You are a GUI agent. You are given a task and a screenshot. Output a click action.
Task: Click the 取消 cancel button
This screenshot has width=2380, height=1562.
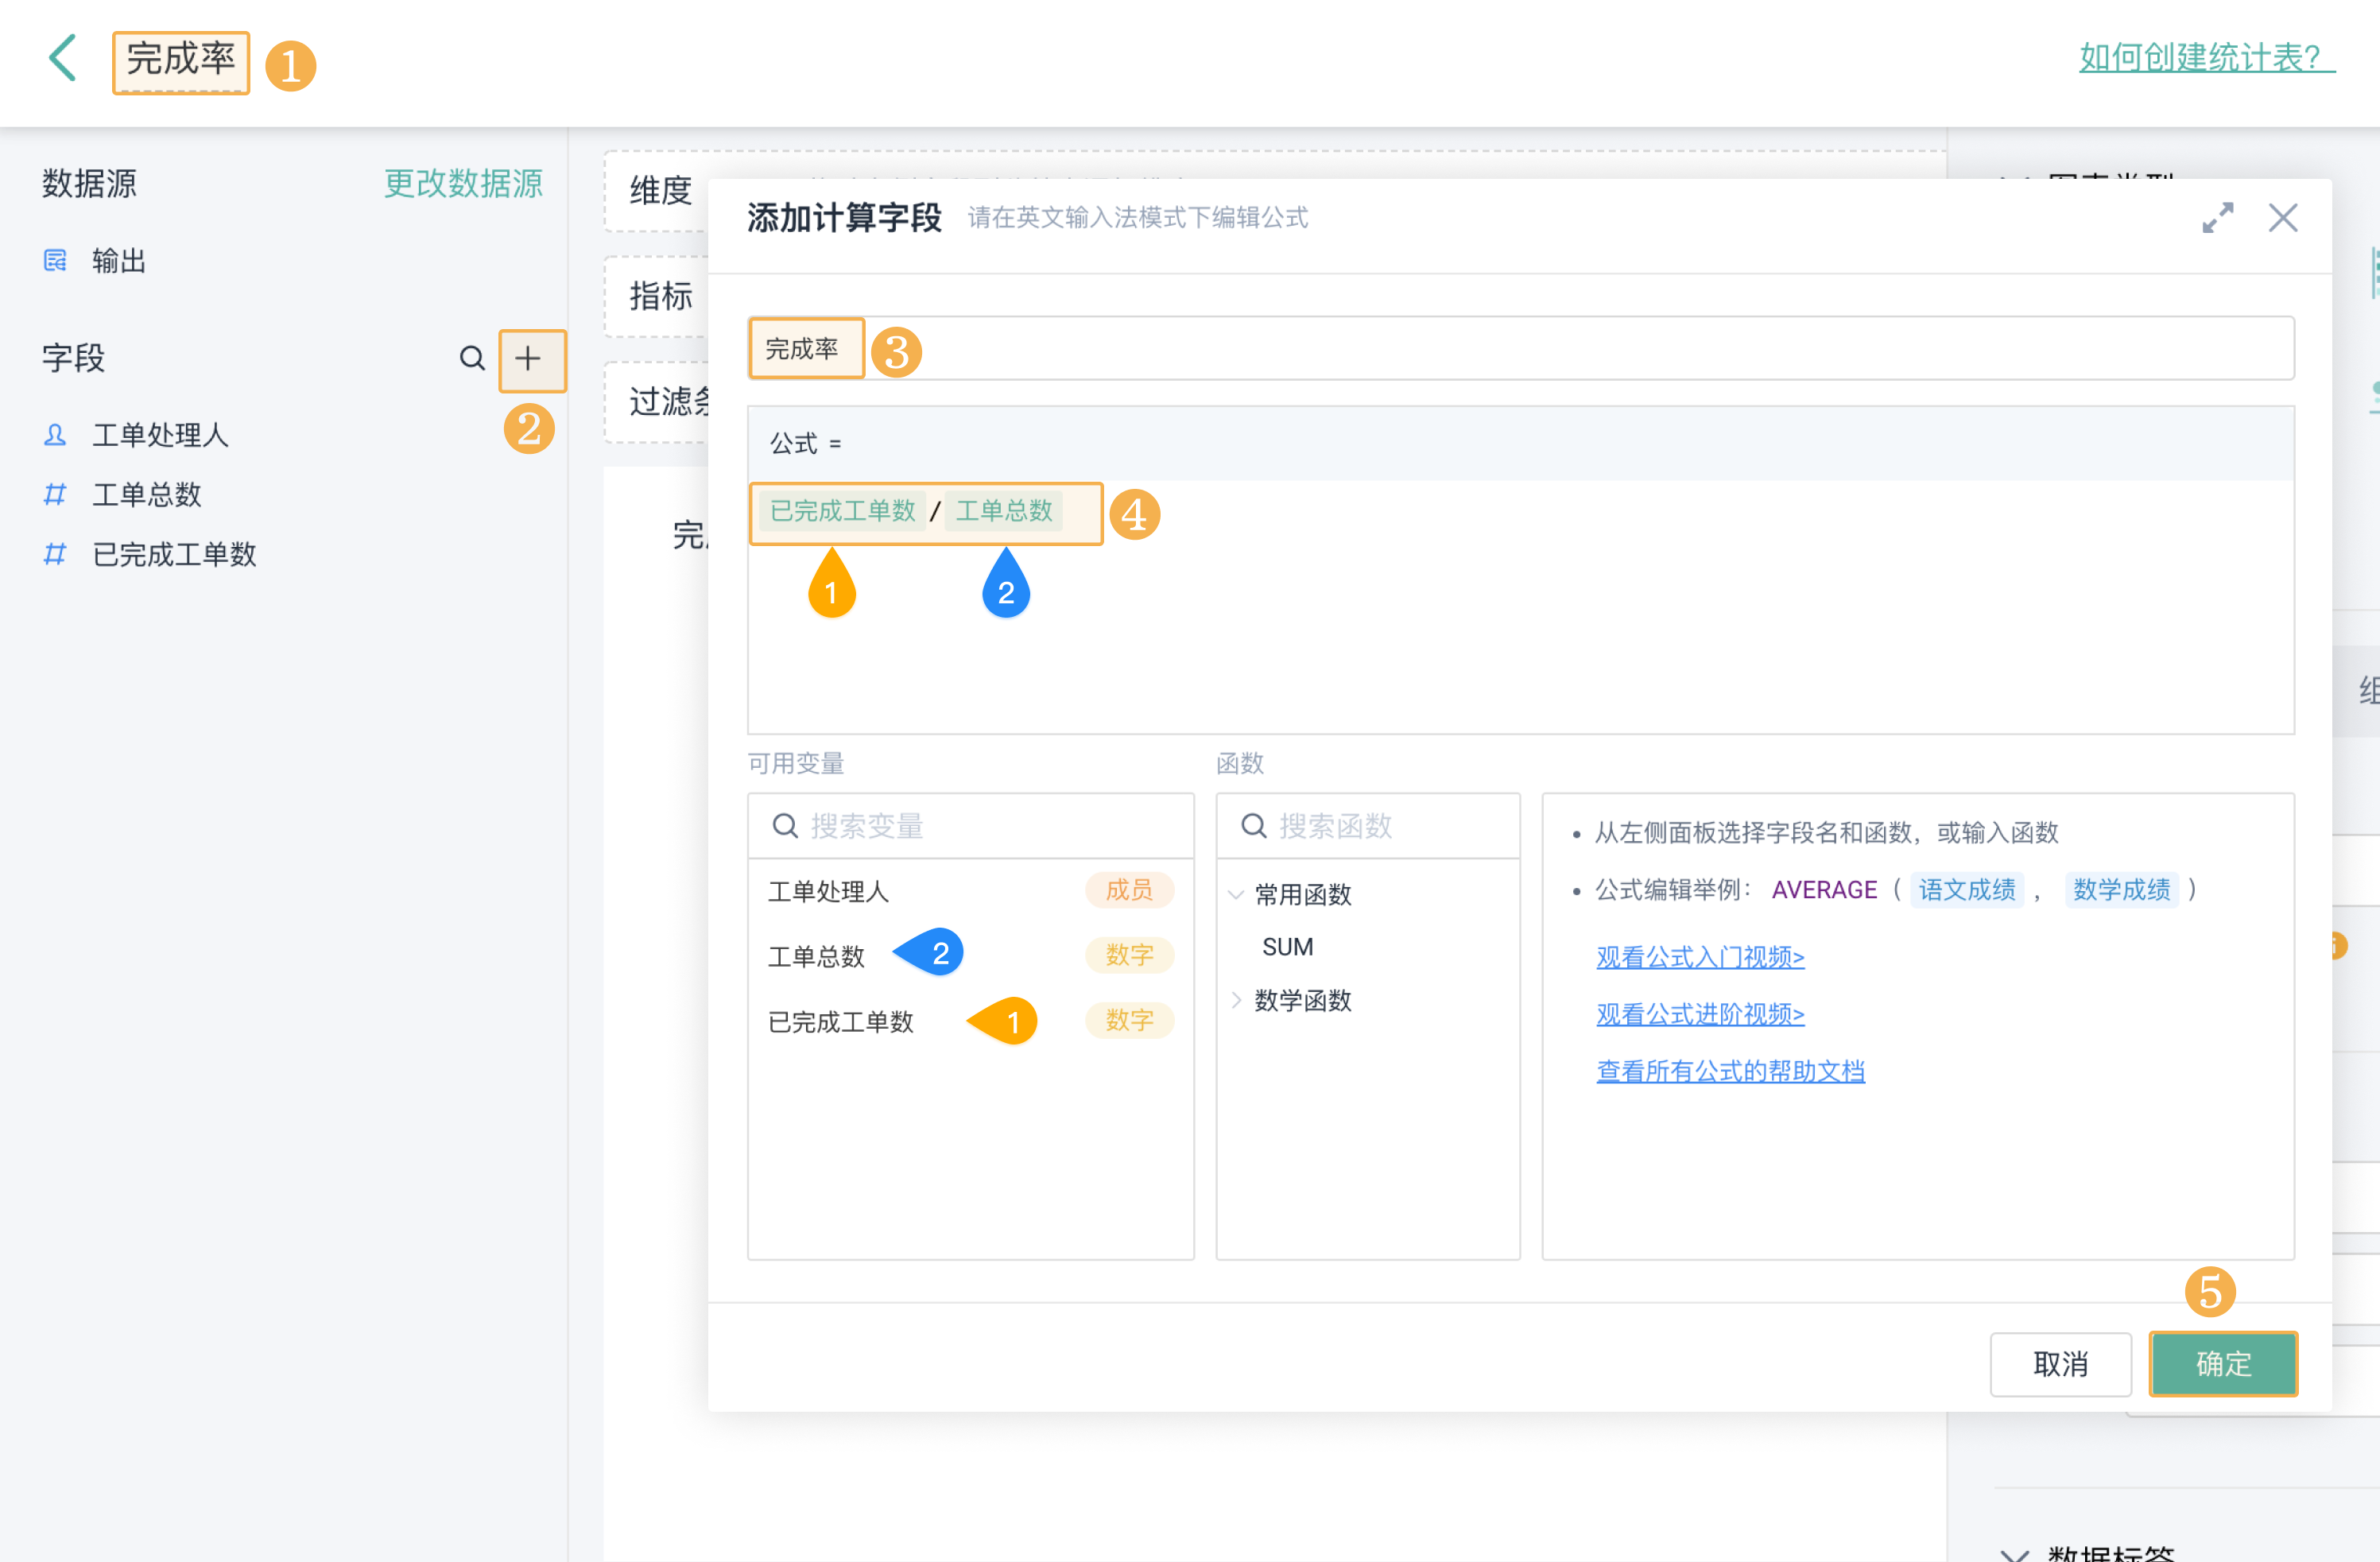2059,1363
